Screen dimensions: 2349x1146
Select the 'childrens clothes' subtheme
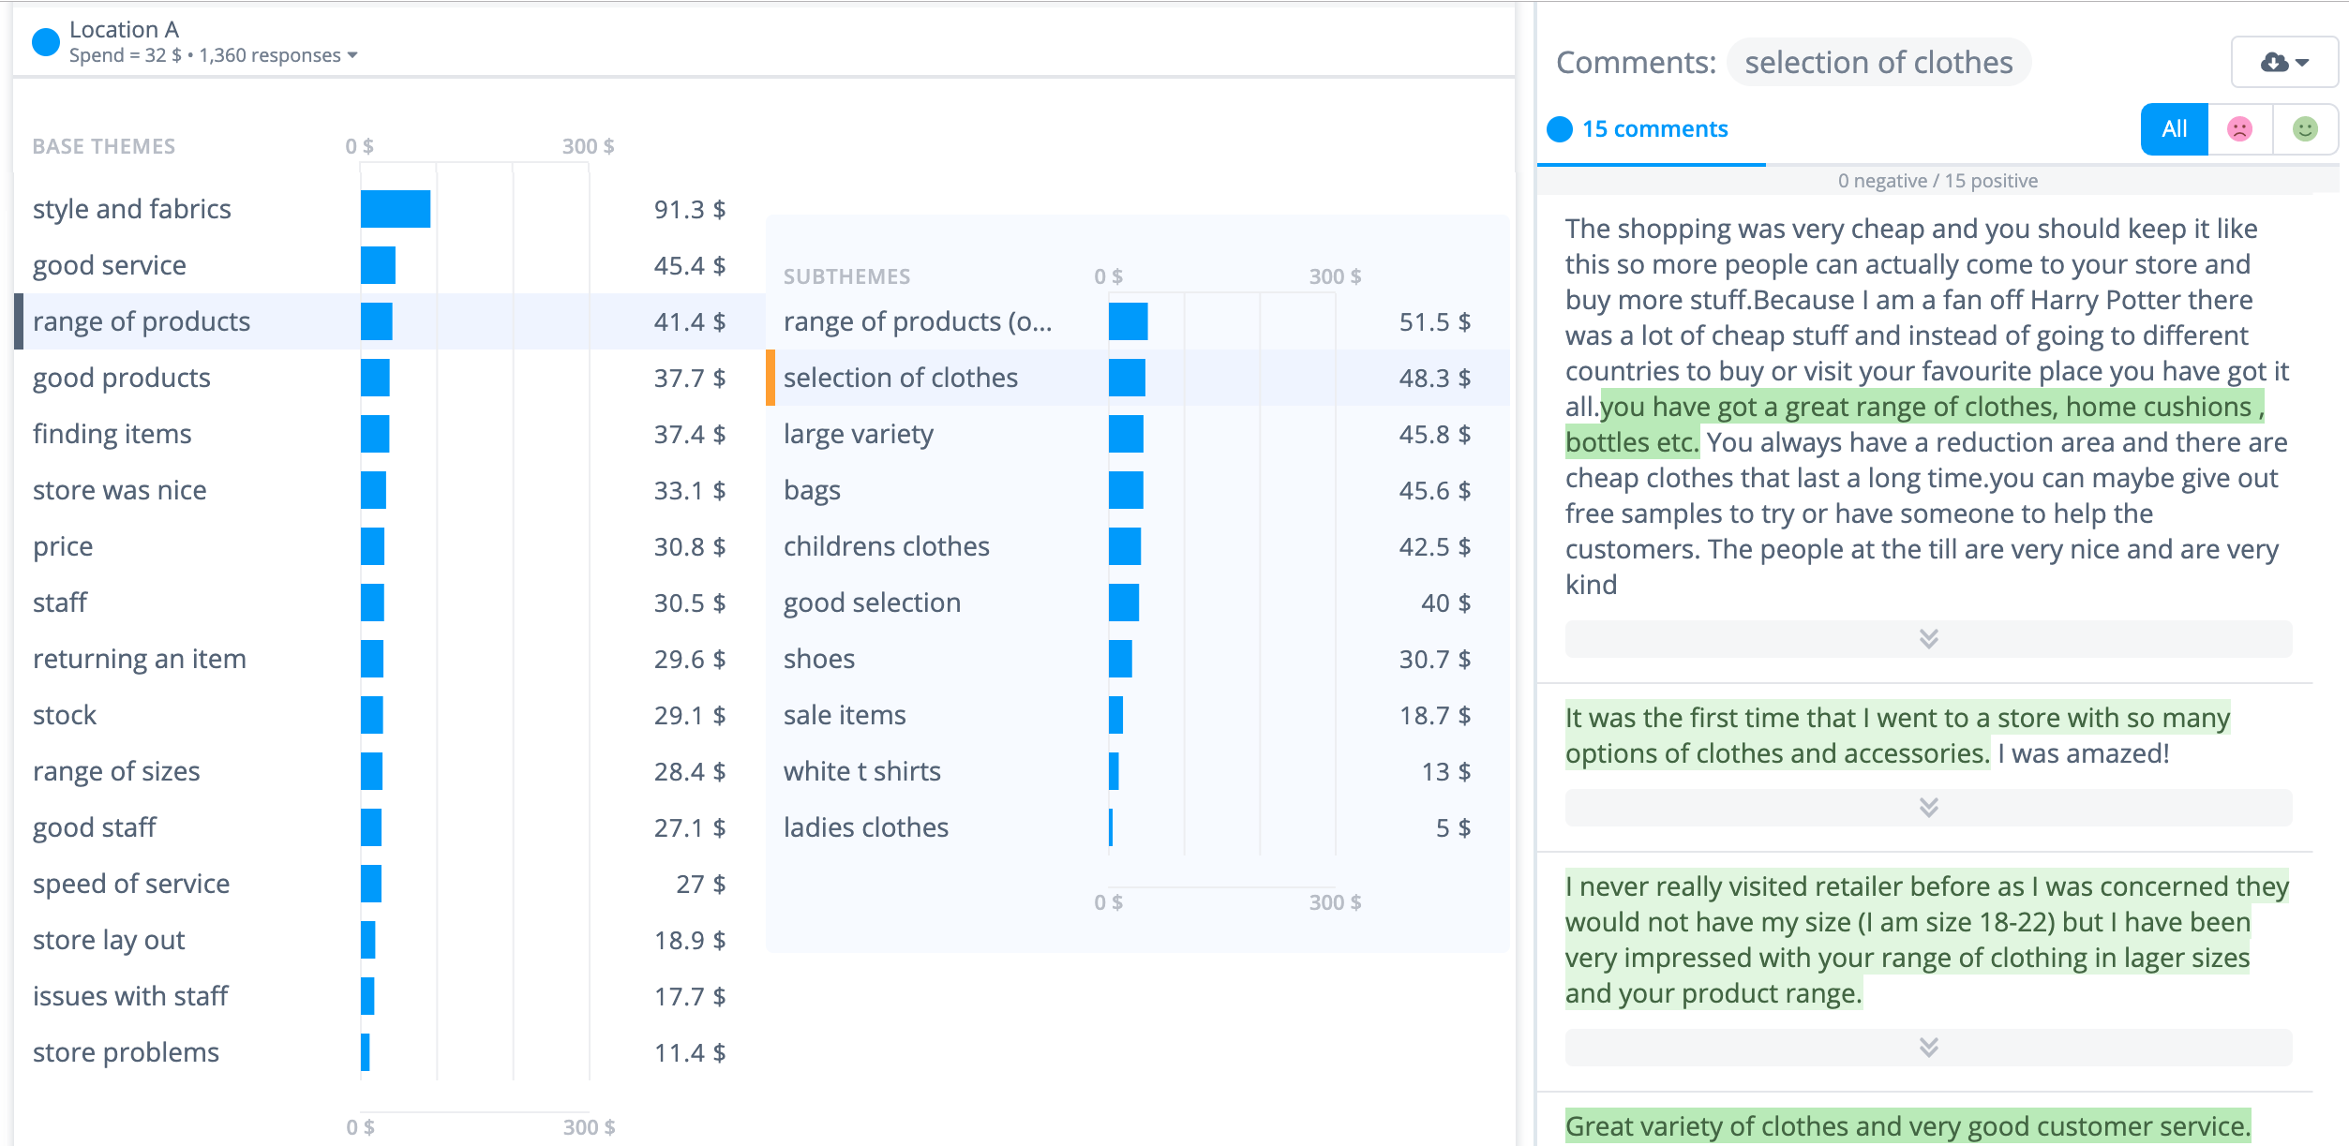pyautogui.click(x=886, y=546)
